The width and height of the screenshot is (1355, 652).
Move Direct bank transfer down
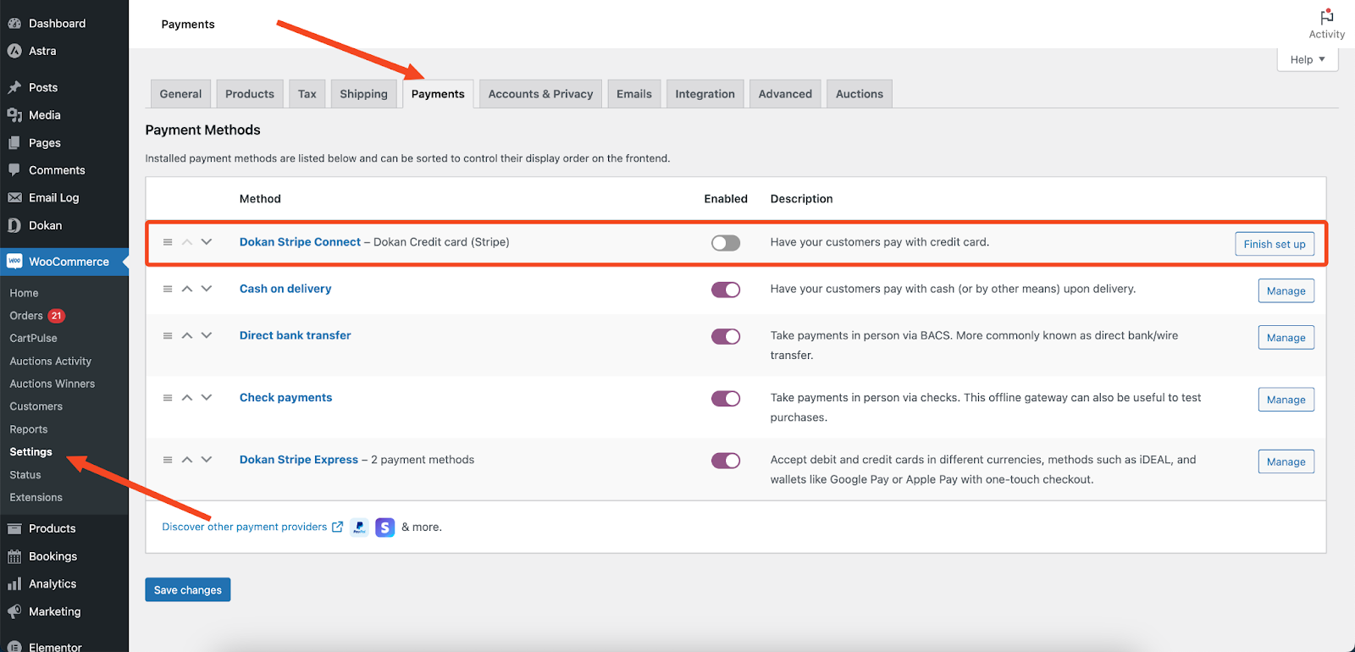(x=207, y=336)
